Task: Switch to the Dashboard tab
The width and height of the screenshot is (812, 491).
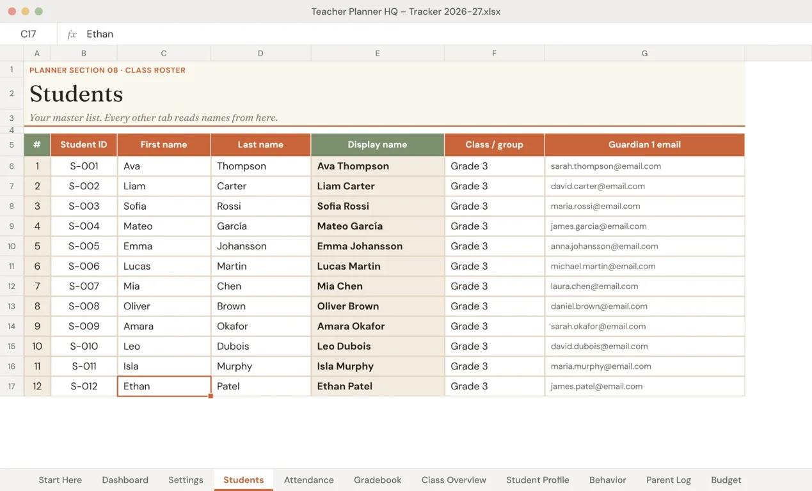Action: coord(125,480)
